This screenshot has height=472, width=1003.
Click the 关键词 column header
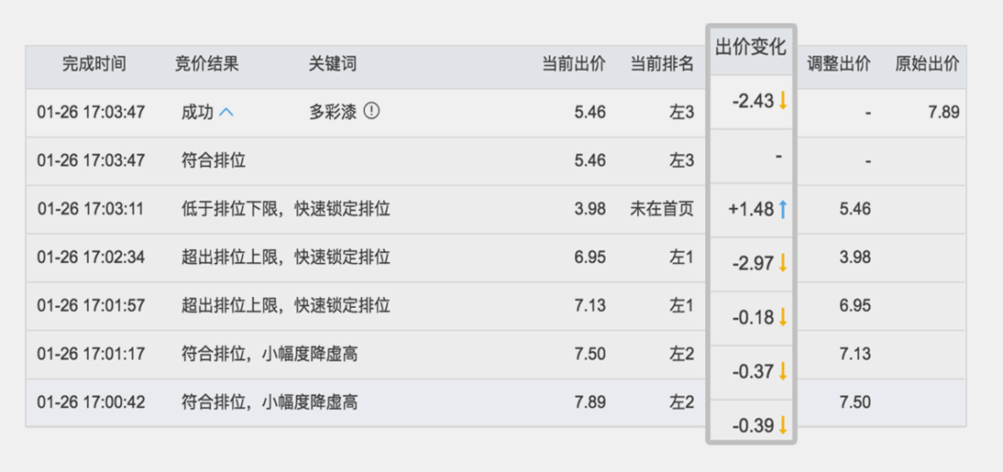click(x=333, y=64)
